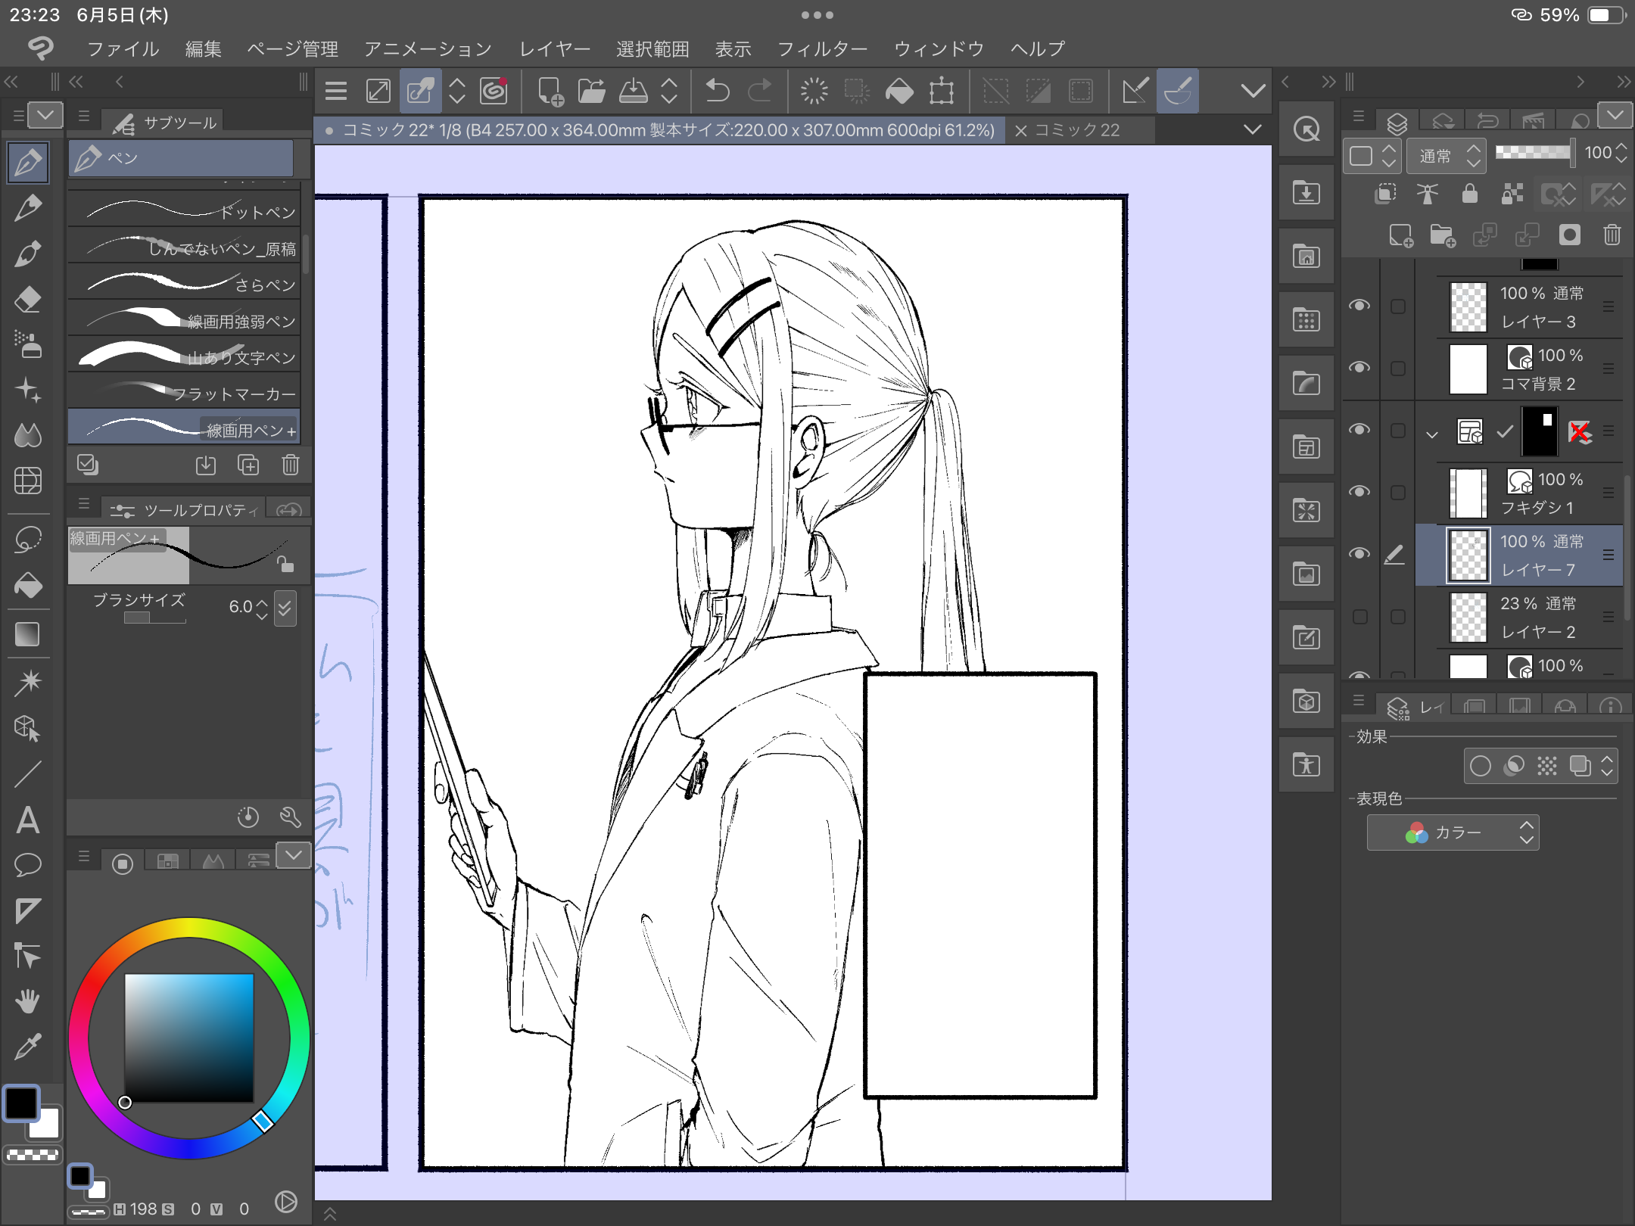Tick the second checkbox for レイヤー 3
Image resolution: width=1635 pixels, height=1226 pixels.
(x=1398, y=306)
